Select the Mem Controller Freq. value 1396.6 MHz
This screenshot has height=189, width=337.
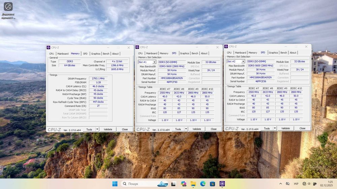[117, 65]
